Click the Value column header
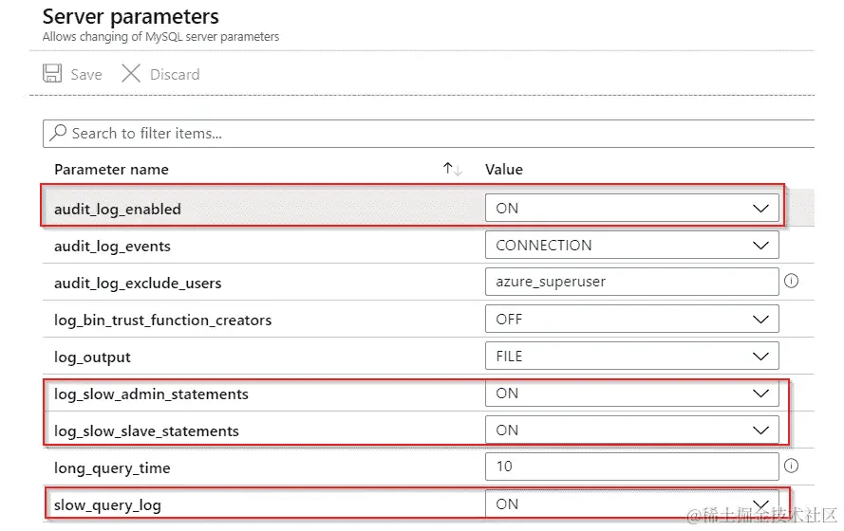This screenshot has height=531, width=844. click(504, 169)
